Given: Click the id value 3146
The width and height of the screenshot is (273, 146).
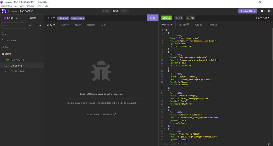Looking at the screenshot, I should 179,93.
